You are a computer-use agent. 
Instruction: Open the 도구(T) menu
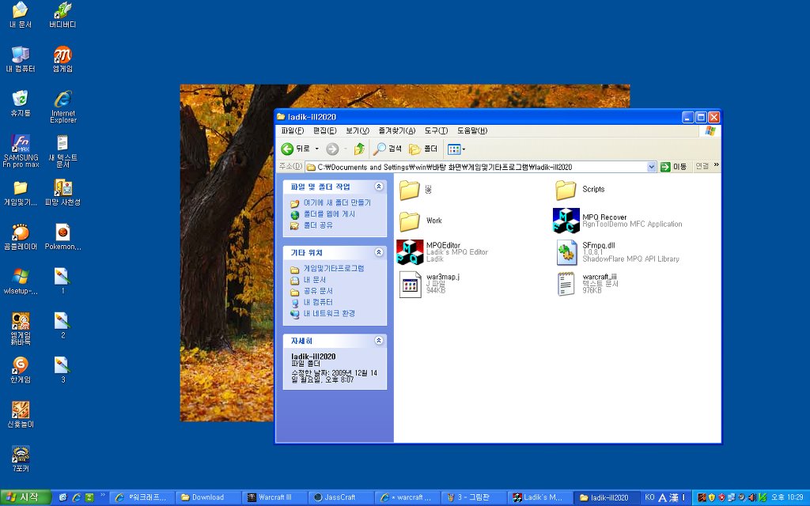pos(436,130)
